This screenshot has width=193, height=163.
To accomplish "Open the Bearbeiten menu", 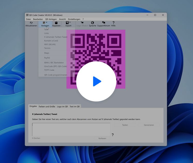I will (x=38, y=19).
